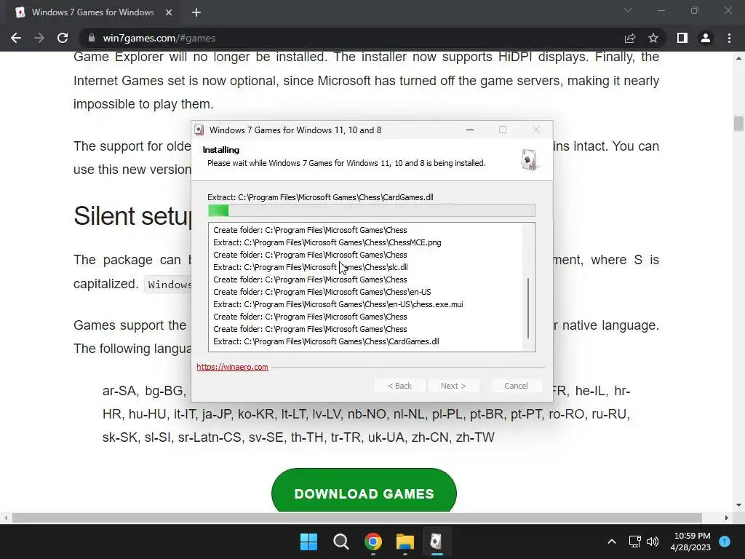
Task: Click the browser forward arrow
Action: pyautogui.click(x=39, y=38)
